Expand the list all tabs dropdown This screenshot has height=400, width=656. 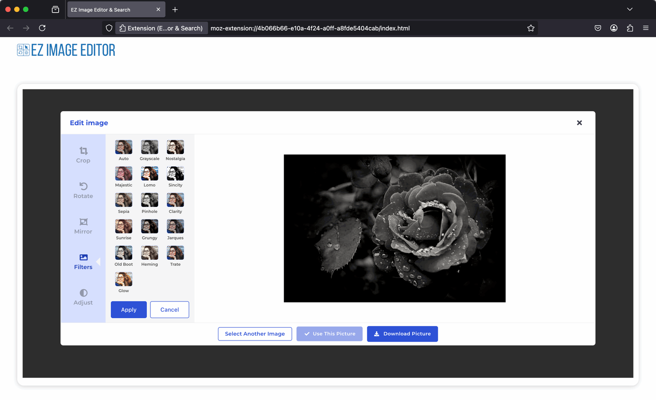pyautogui.click(x=629, y=9)
